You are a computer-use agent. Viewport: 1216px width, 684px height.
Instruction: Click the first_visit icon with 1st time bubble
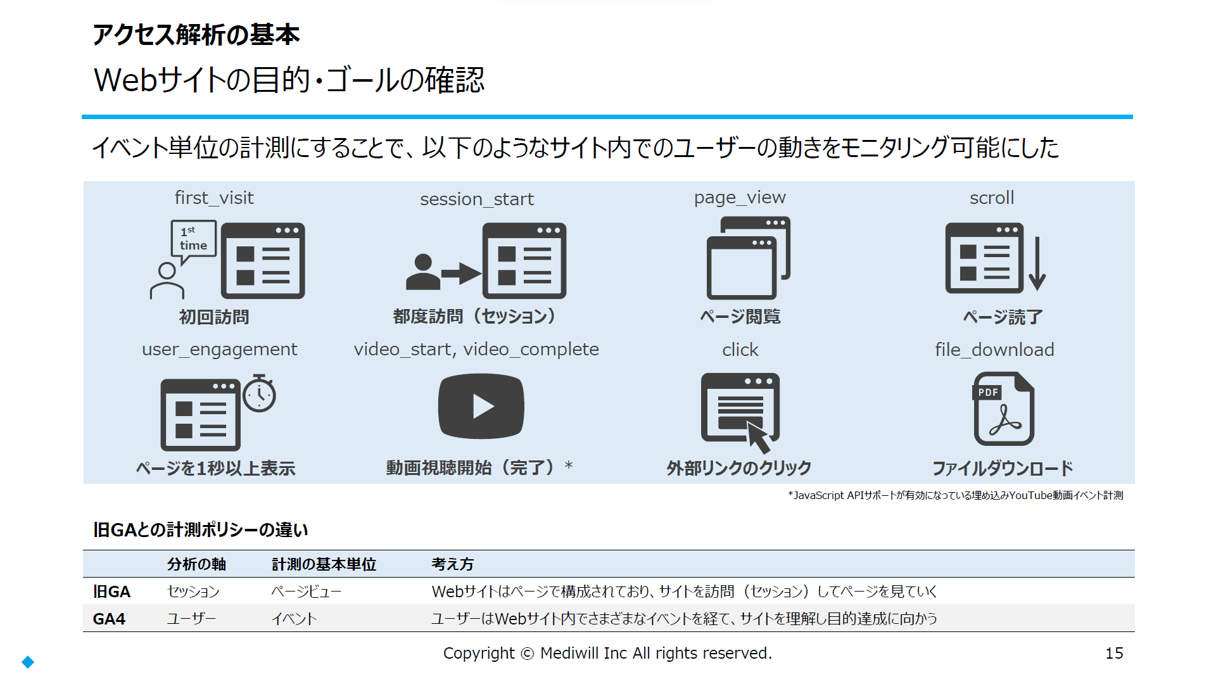227,260
